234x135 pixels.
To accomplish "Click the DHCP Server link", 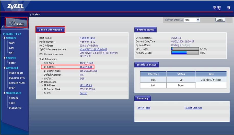I will pos(83,93).
